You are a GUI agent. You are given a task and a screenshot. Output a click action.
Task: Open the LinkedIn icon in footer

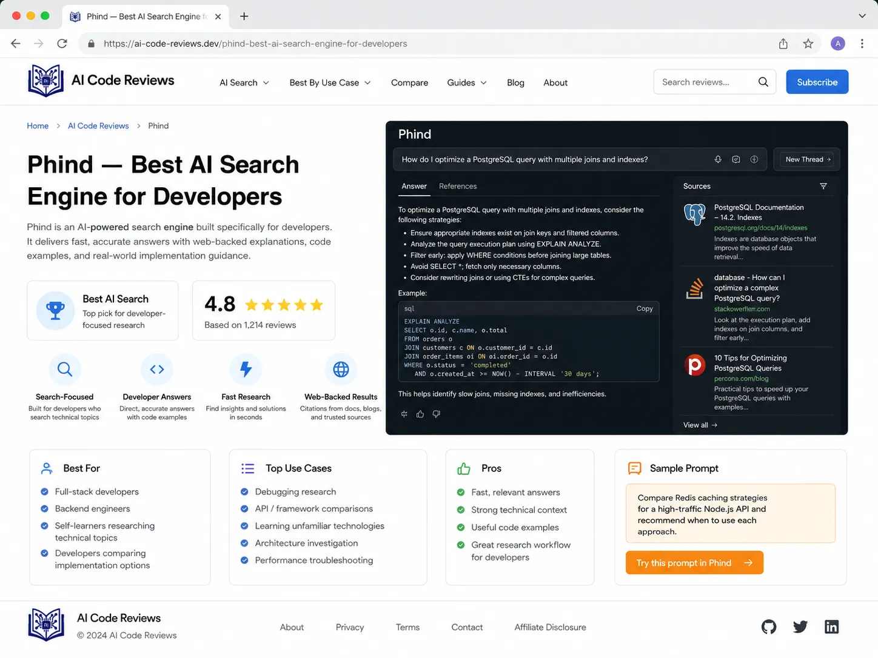[x=832, y=626]
